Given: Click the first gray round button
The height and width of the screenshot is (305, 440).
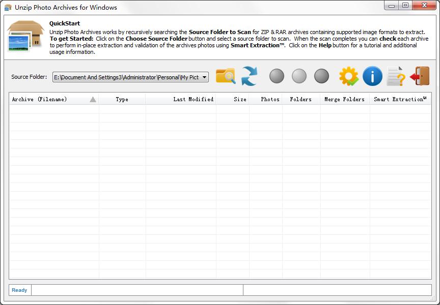Looking at the screenshot, I should (277, 76).
